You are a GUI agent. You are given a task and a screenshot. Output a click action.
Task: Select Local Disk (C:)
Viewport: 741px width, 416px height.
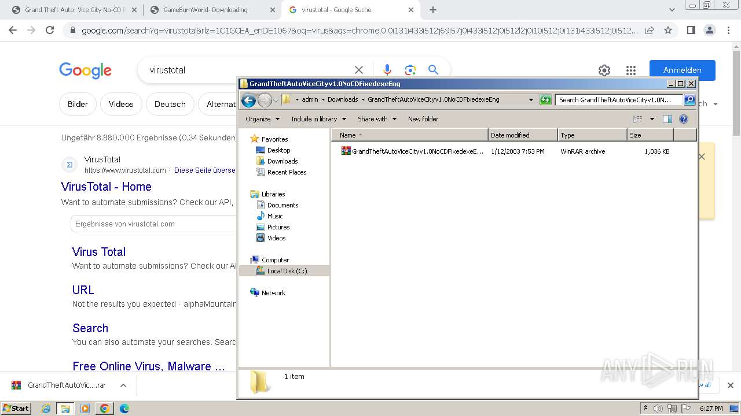(284, 271)
